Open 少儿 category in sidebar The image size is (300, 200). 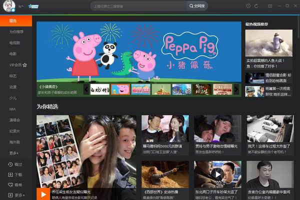click(x=13, y=98)
